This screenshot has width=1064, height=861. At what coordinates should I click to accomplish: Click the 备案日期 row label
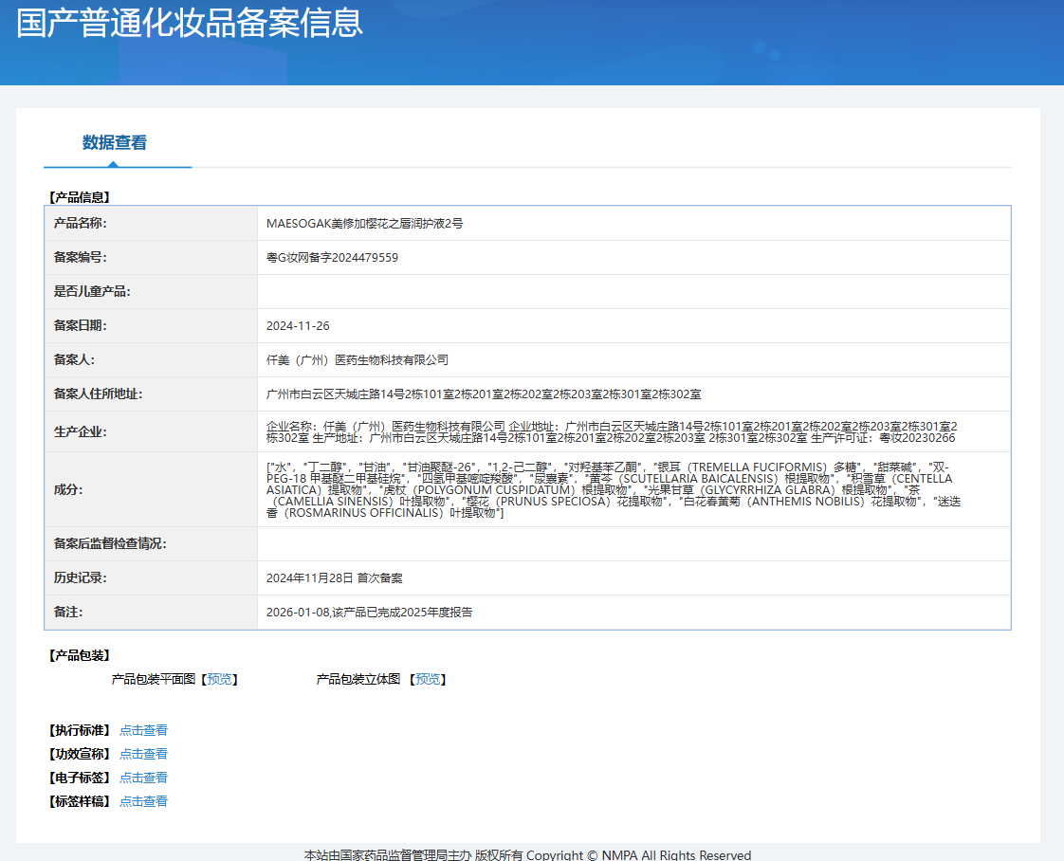point(80,325)
